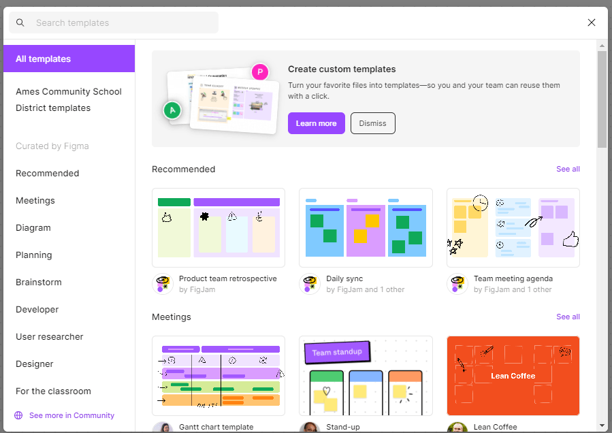Open the Daily sync template thumbnail
This screenshot has height=433, width=612.
coord(366,228)
